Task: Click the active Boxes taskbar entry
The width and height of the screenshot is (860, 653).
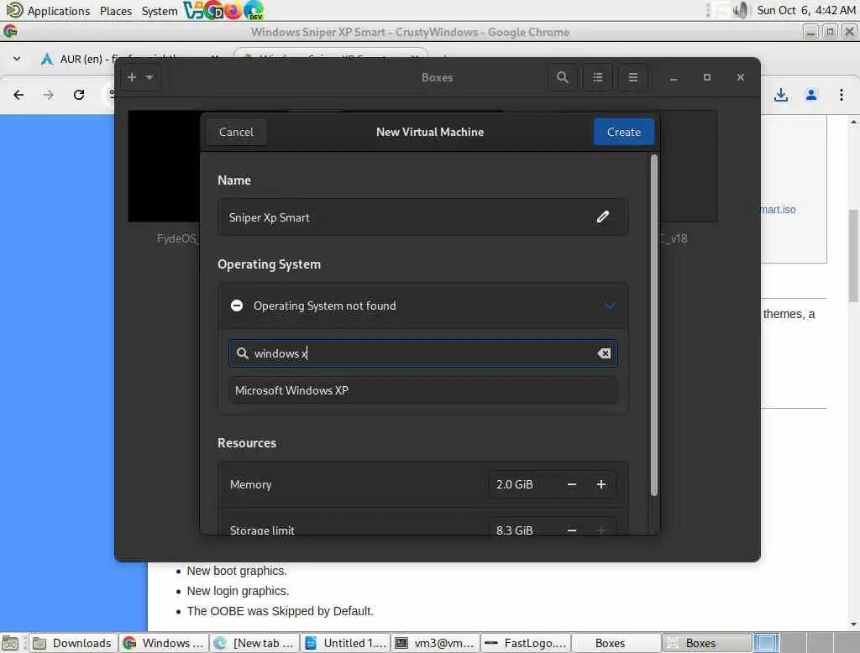Action: (x=707, y=643)
